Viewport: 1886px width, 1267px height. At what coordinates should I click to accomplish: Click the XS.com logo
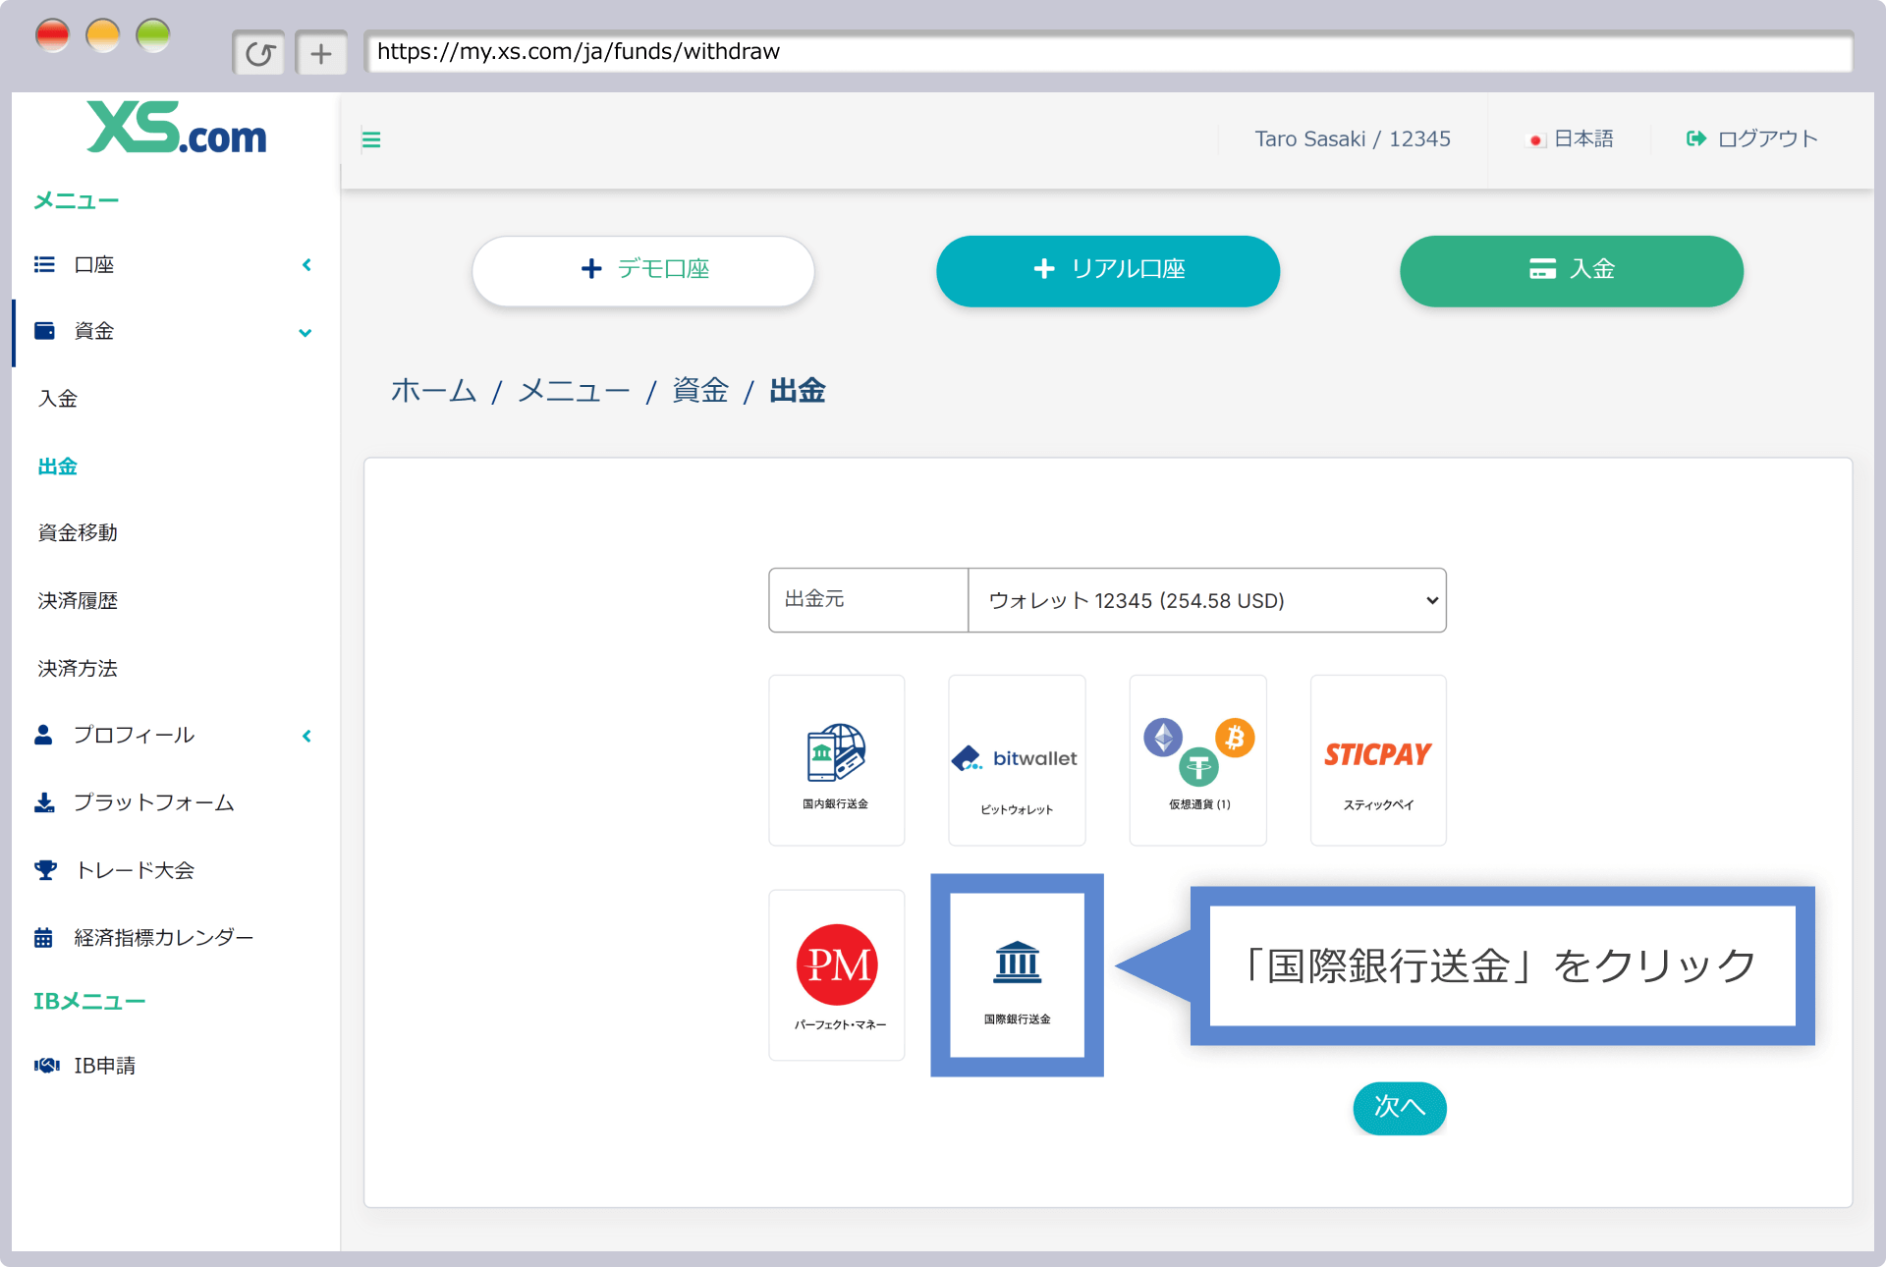(177, 128)
